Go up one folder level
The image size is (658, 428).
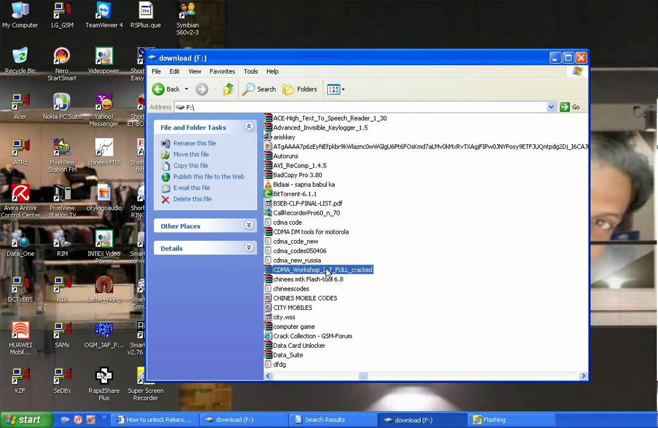pyautogui.click(x=228, y=89)
